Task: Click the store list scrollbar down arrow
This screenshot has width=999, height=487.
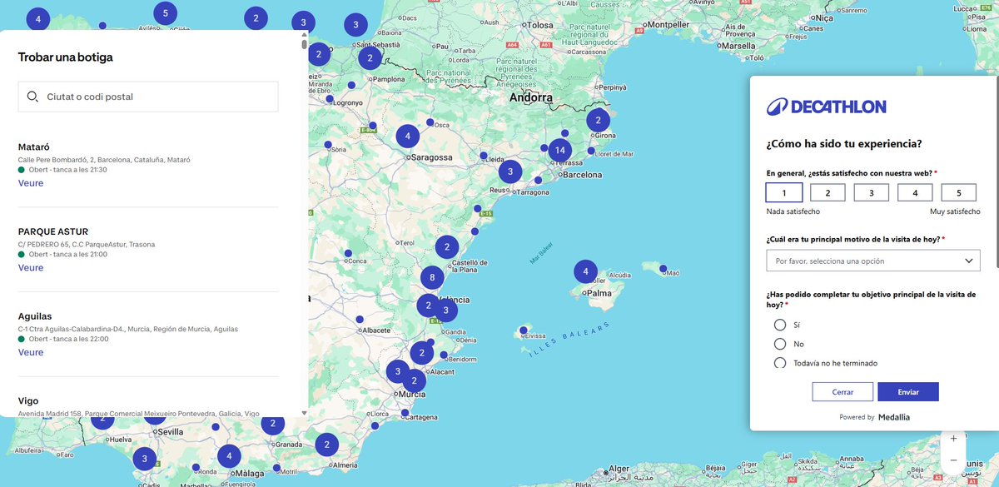Action: [x=304, y=413]
